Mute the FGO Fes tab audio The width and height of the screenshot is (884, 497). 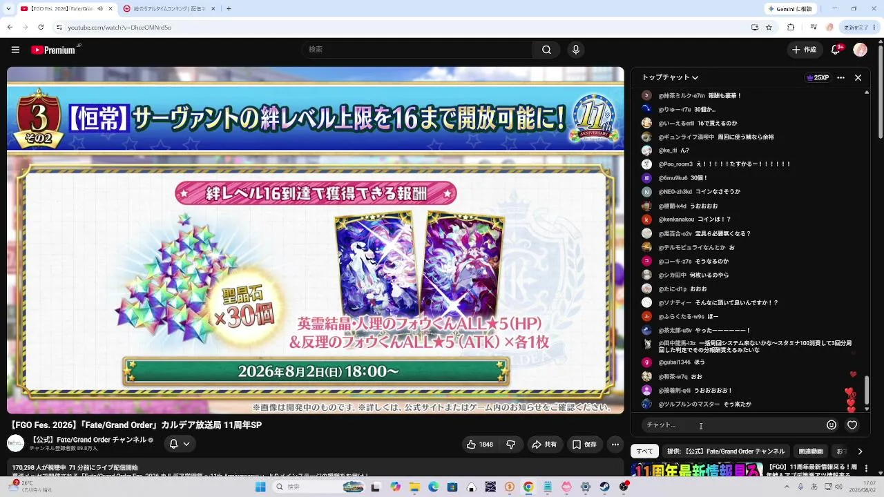coord(100,9)
